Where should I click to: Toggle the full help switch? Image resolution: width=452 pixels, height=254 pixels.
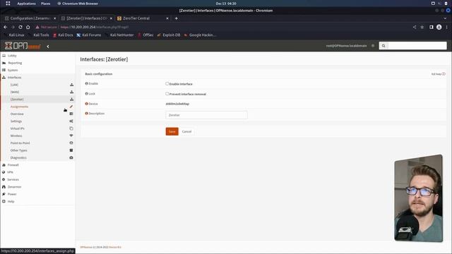[444, 74]
